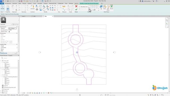Select Legends in Project Browser

[x=6, y=86]
